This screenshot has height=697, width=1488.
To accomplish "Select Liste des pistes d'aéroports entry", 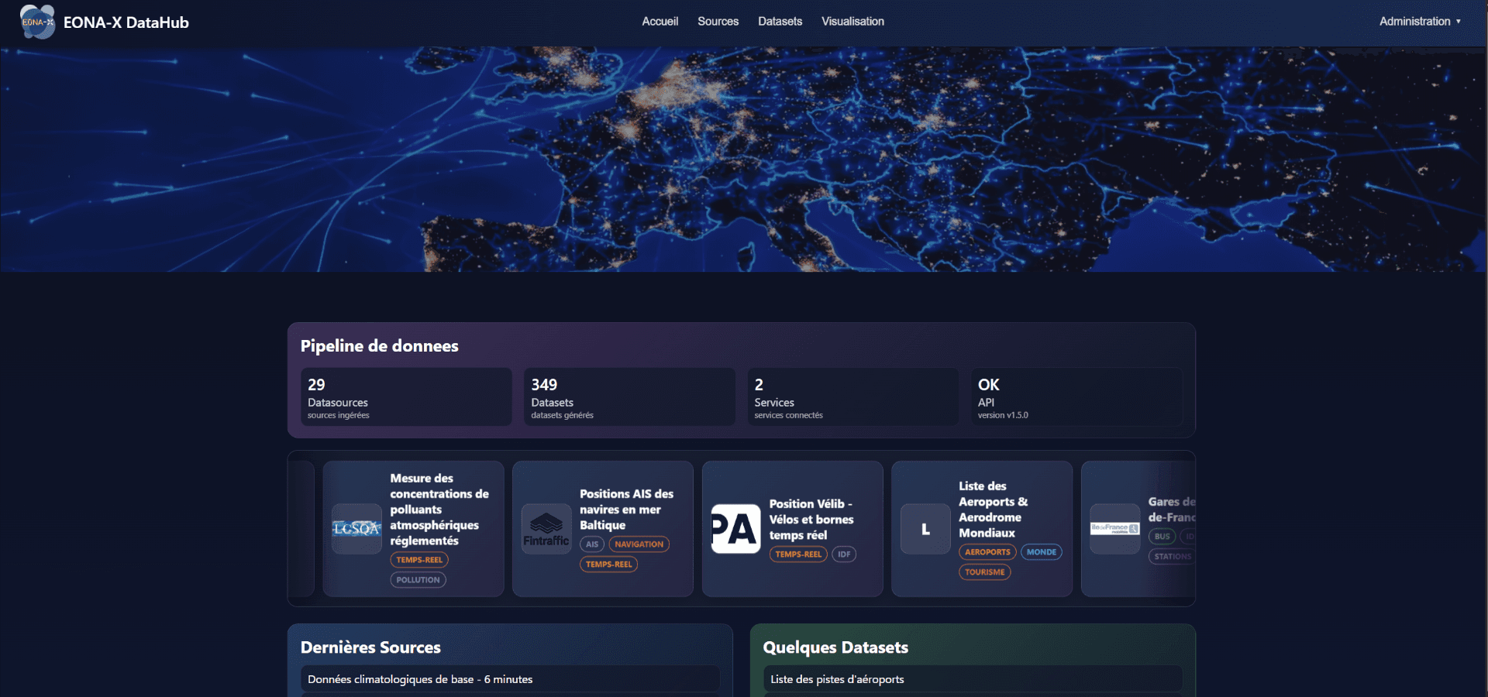I will click(973, 679).
